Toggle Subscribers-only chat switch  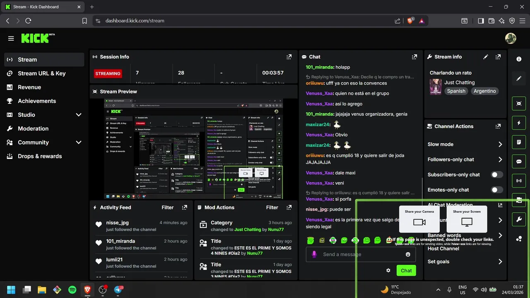point(497,175)
